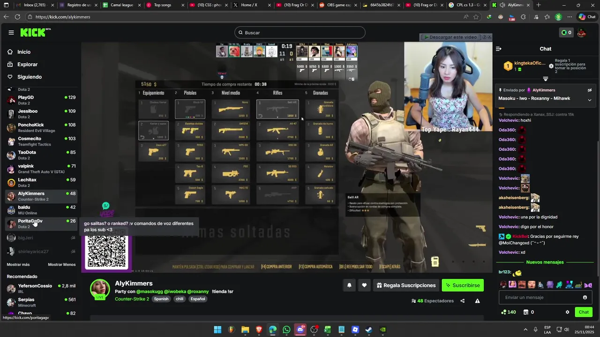
Task: Click the AlyKimmers profile avatar
Action: tap(100, 289)
